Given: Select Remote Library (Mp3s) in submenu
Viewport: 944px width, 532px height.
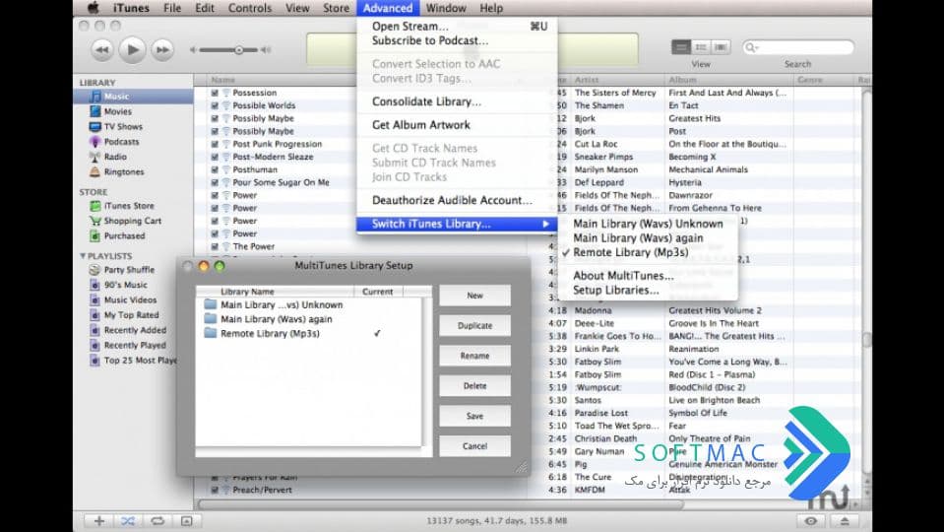Looking at the screenshot, I should click(647, 252).
